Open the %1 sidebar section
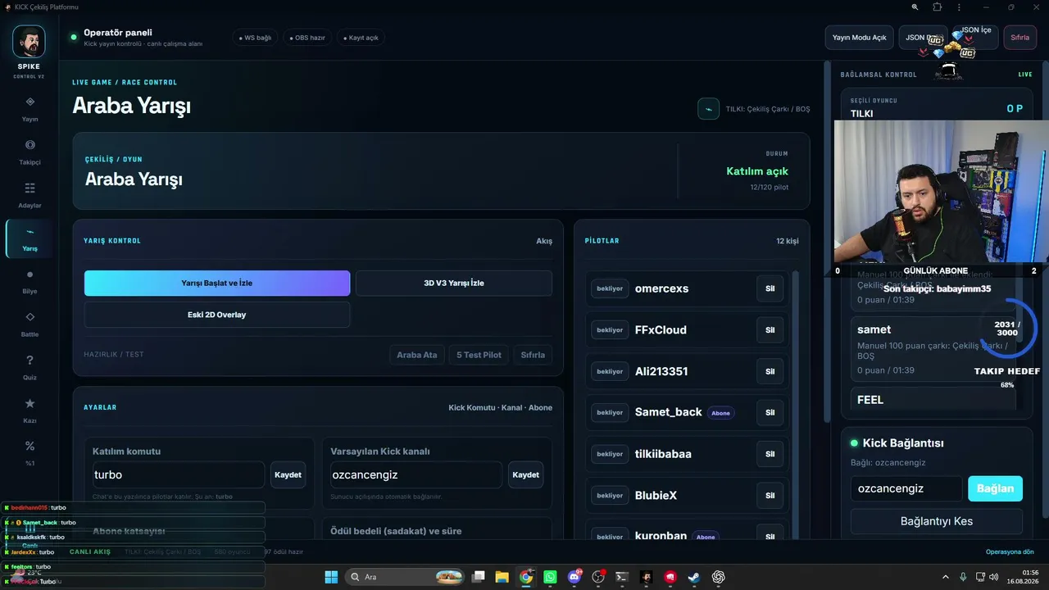This screenshot has width=1049, height=590. point(30,453)
